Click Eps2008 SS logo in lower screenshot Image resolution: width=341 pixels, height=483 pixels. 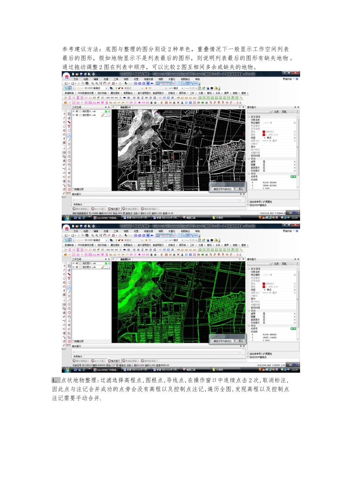click(x=66, y=229)
